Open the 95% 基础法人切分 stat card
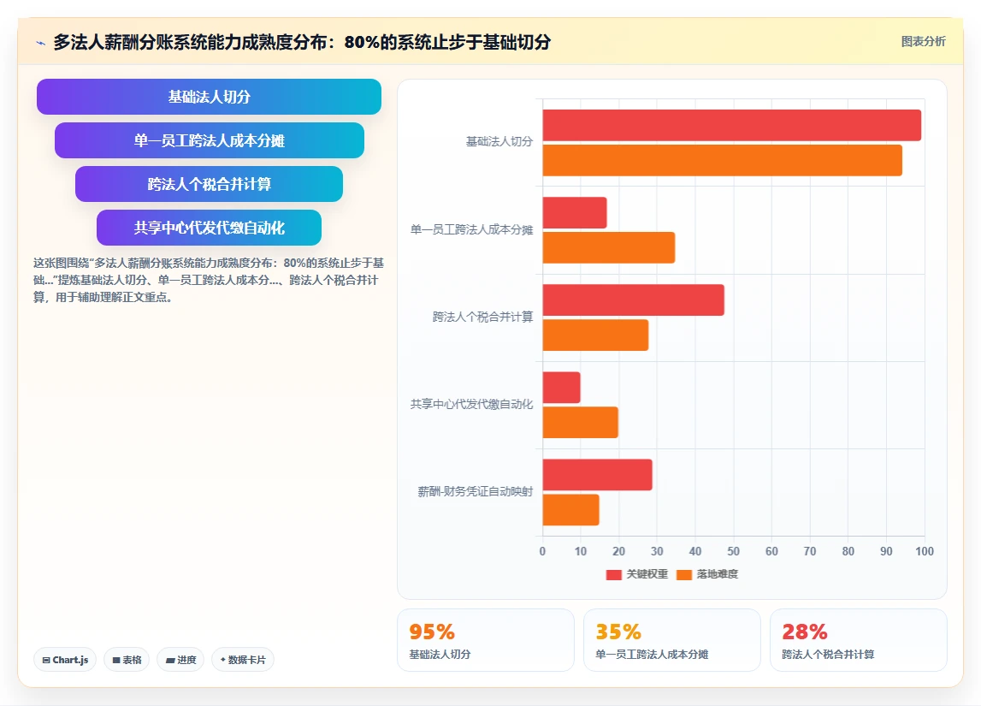 point(486,640)
